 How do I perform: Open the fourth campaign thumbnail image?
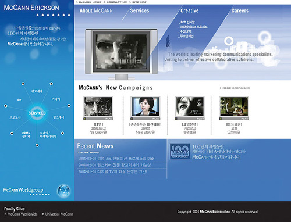(234, 106)
